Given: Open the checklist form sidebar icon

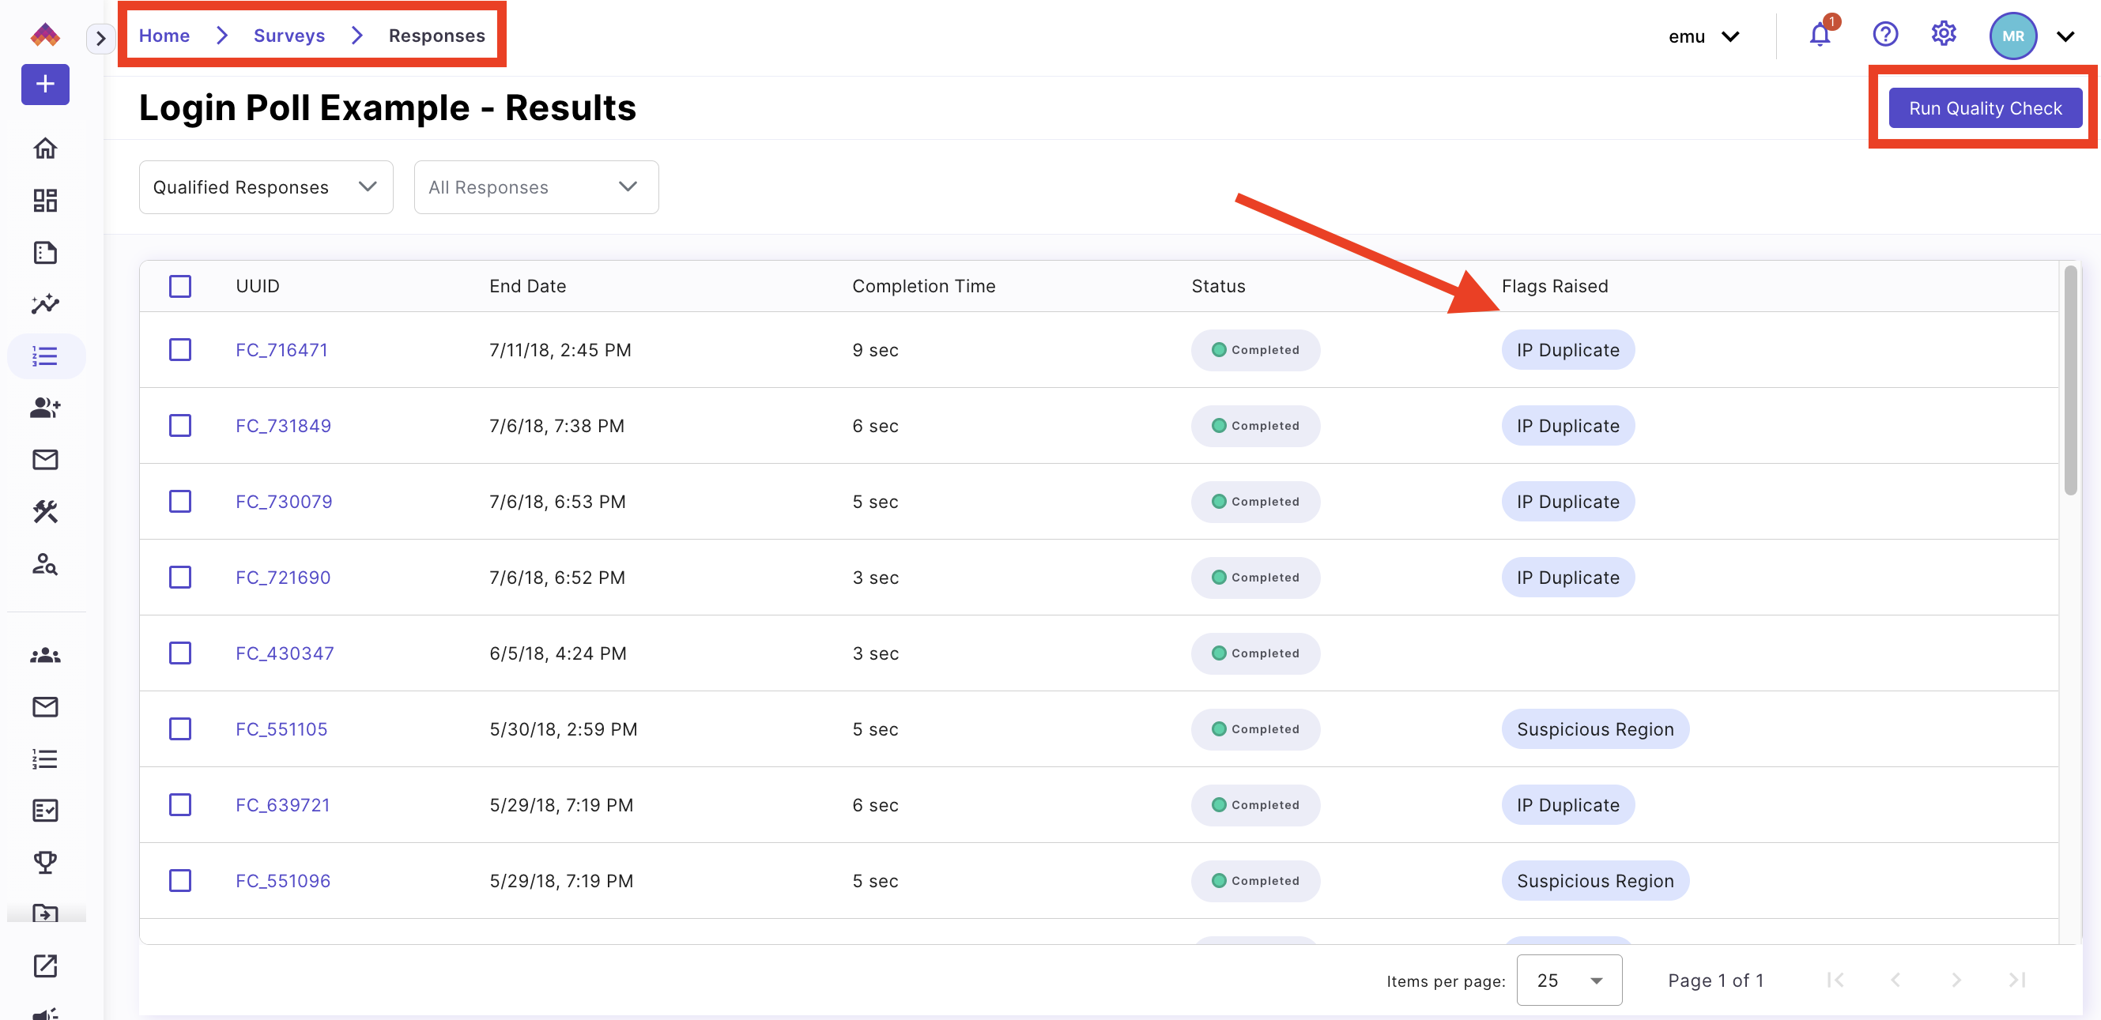Looking at the screenshot, I should 45,811.
